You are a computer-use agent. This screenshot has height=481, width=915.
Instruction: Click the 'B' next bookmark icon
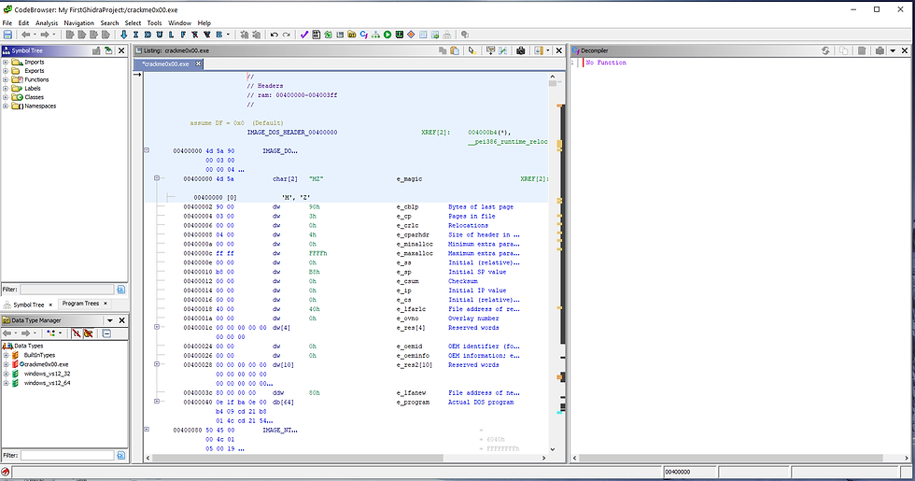coord(219,35)
